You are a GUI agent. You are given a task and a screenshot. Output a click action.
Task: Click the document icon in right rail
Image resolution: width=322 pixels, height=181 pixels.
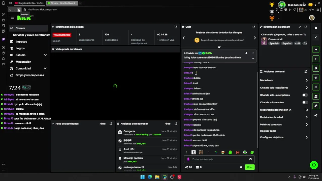click(316, 68)
